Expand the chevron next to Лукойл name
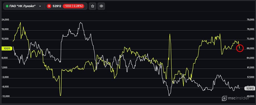Screen dimensions: 256x105 click(x=40, y=6)
